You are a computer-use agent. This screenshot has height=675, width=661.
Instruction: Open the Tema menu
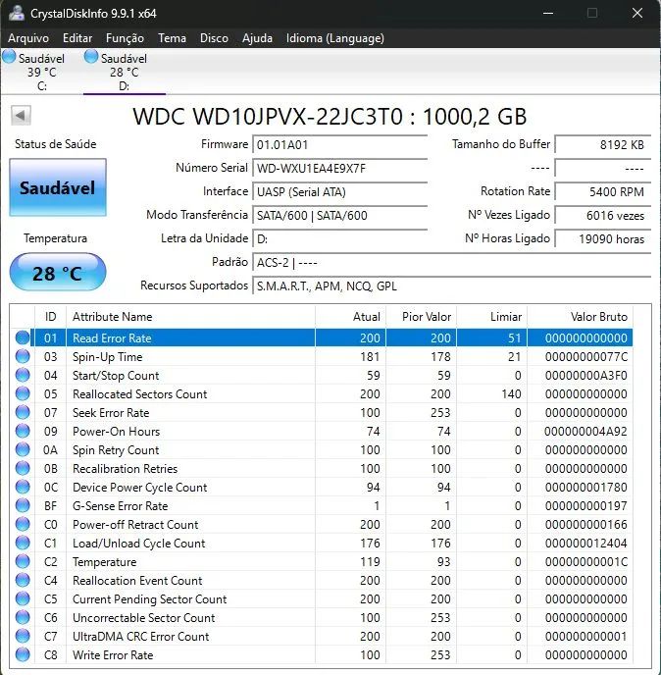click(x=173, y=38)
